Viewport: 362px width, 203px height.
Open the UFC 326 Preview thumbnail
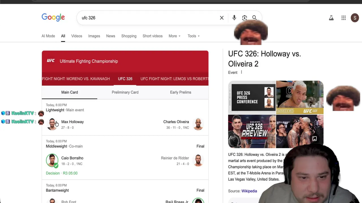pyautogui.click(x=252, y=131)
